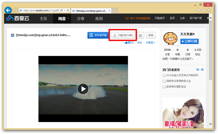This screenshot has width=218, height=134.
Task: Click the browser forward arrow button
Action: pos(15,10)
